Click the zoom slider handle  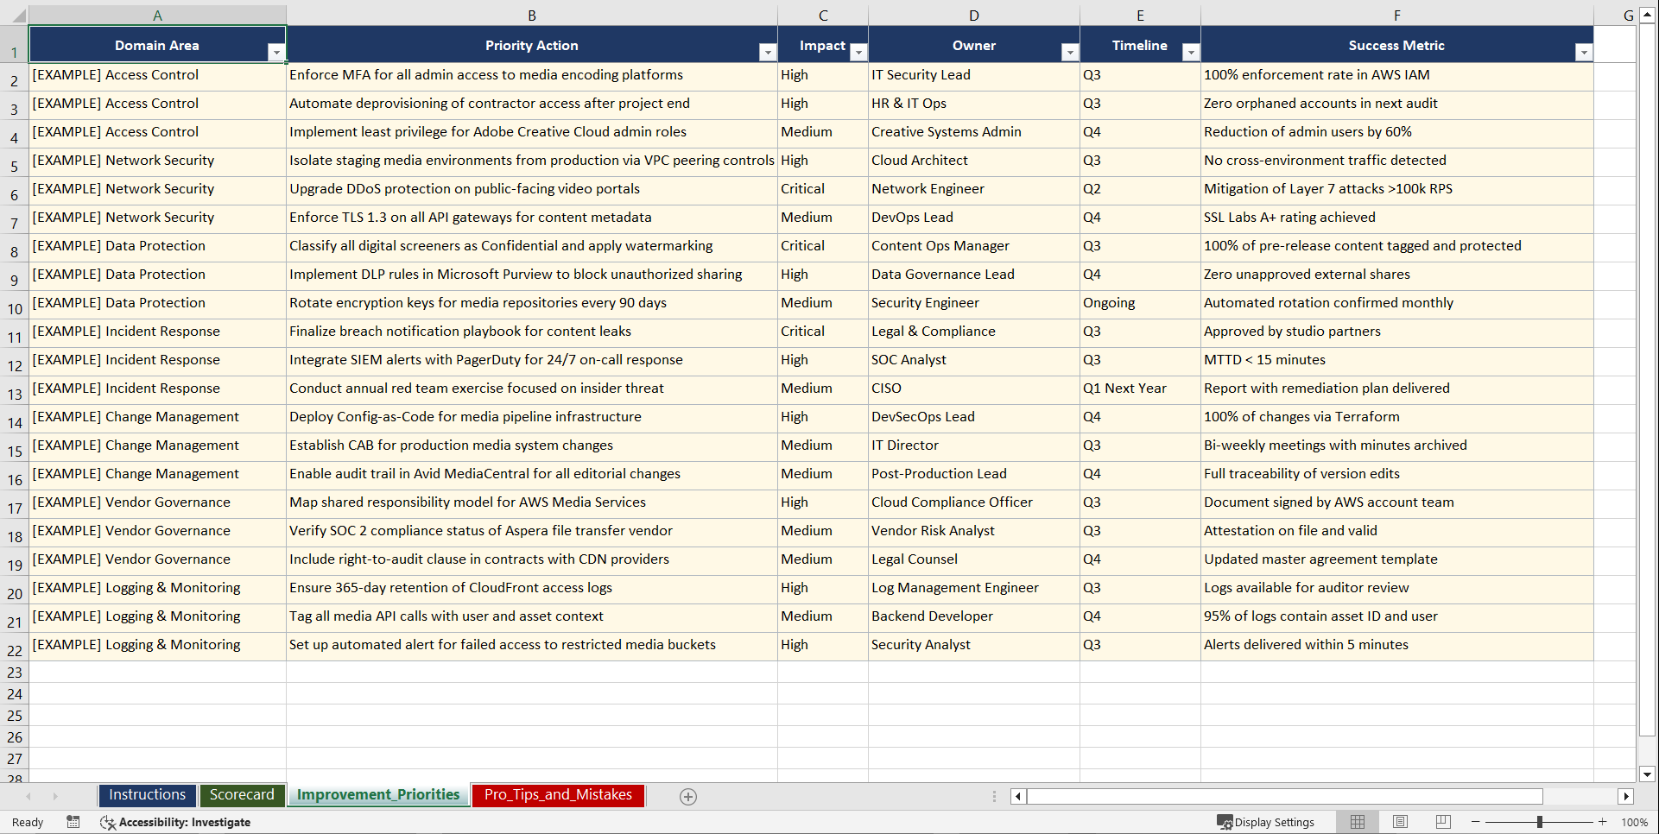pyautogui.click(x=1539, y=822)
